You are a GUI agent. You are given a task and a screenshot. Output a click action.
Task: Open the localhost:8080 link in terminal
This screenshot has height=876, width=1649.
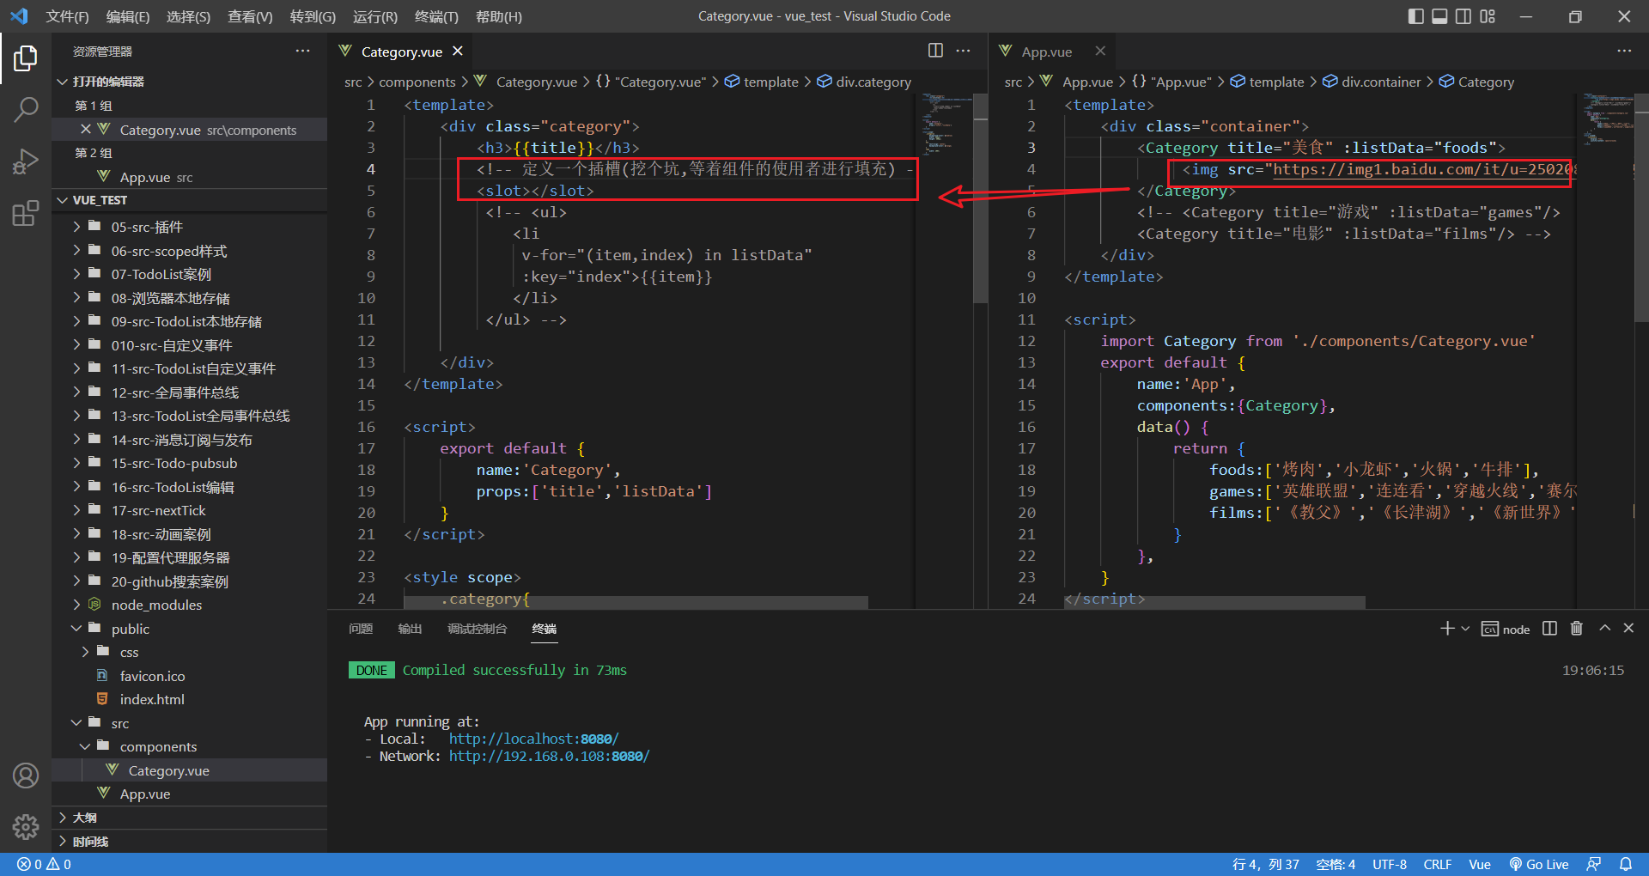click(x=532, y=739)
